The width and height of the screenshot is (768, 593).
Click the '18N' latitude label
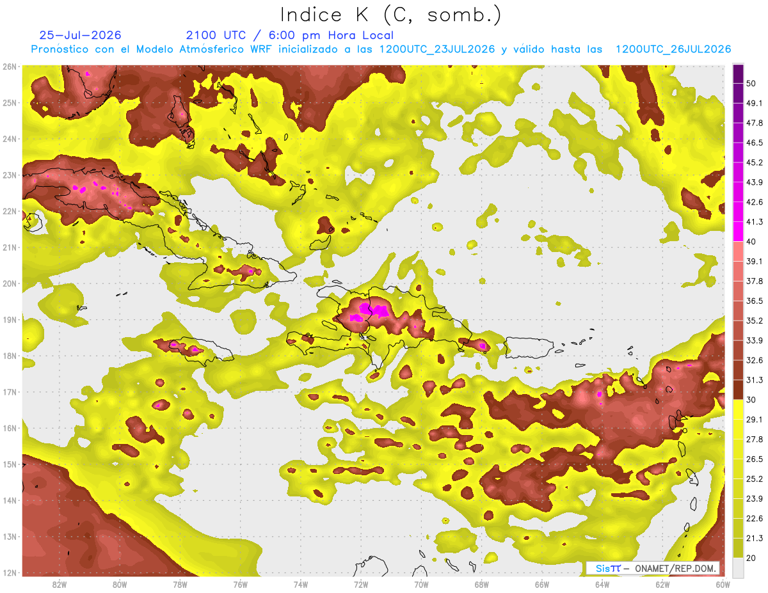coord(10,356)
